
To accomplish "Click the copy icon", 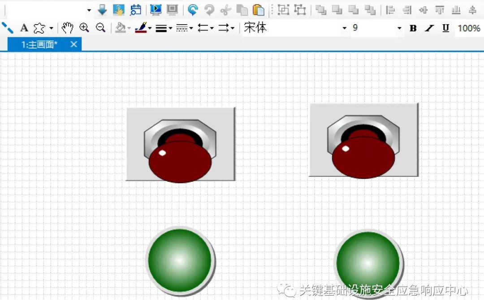I will (242, 10).
